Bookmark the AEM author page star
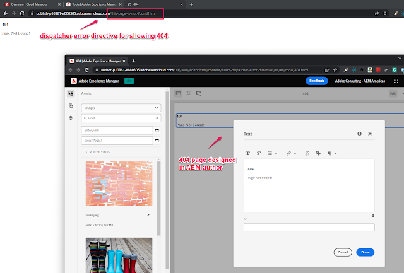 pos(335,70)
